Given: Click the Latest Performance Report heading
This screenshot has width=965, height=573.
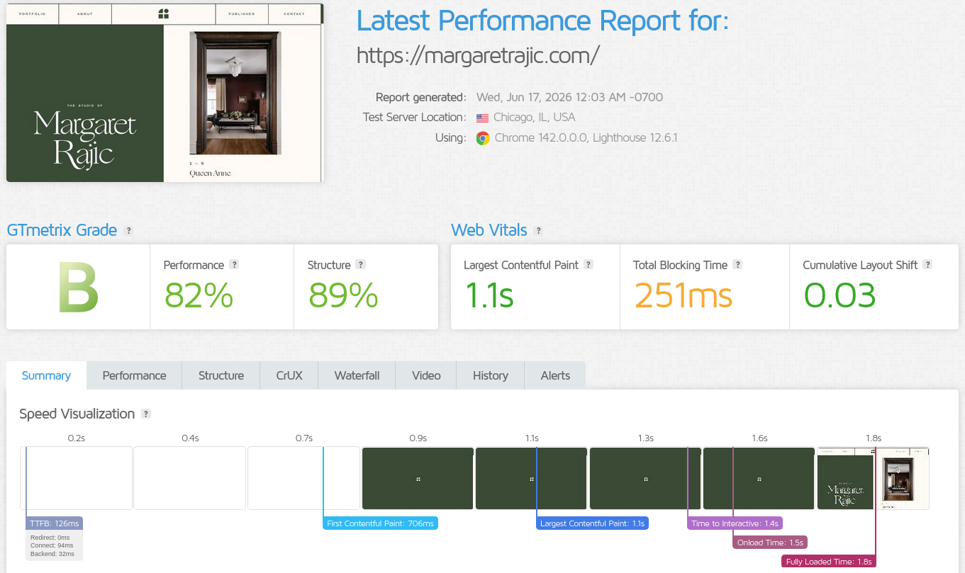Looking at the screenshot, I should (x=542, y=21).
